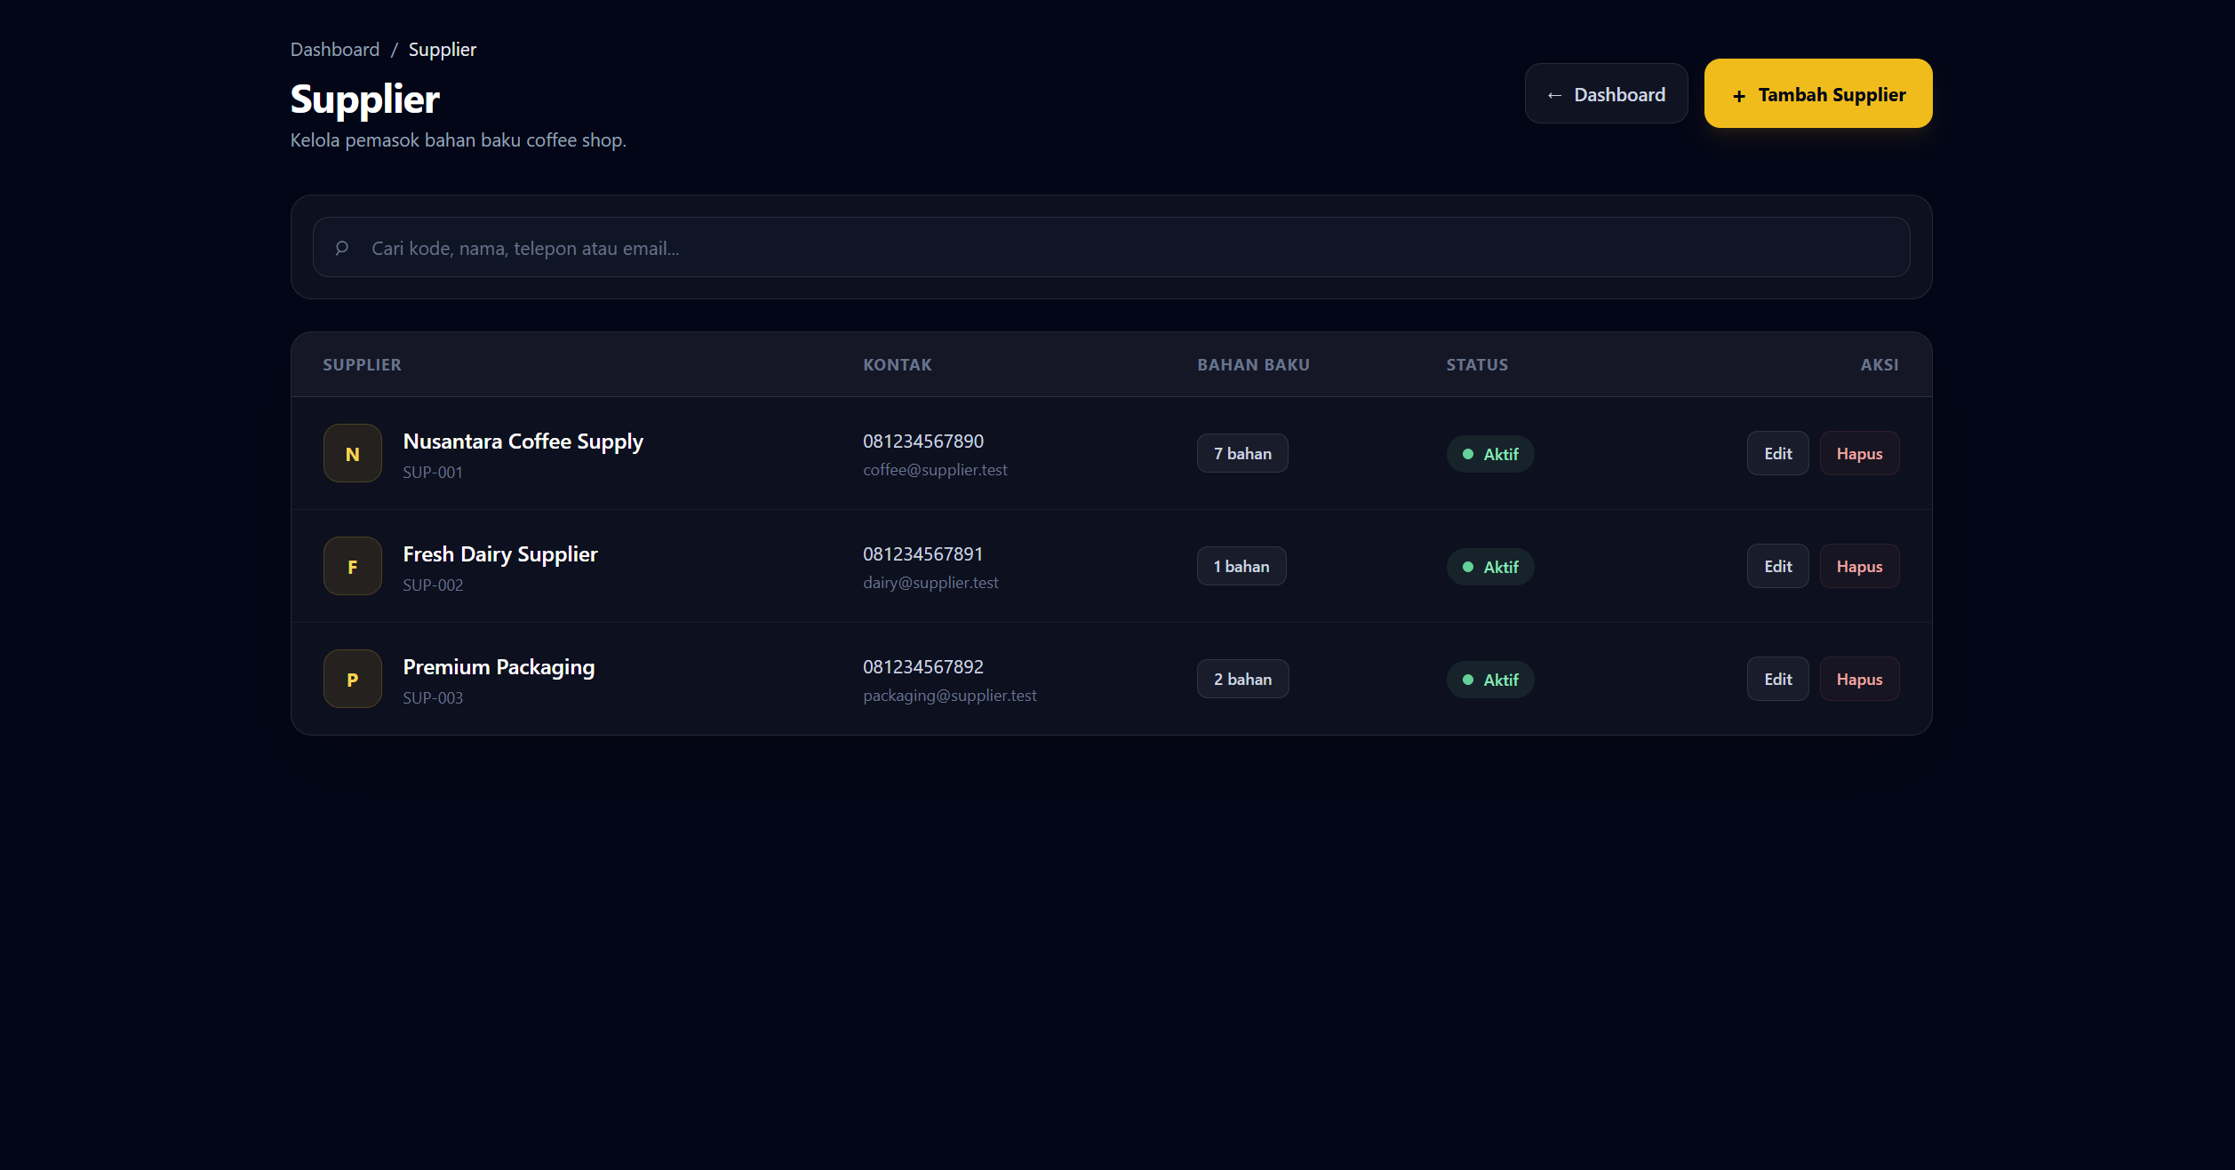
Task: Click Aktif status of Premium Packaging
Action: [x=1490, y=680]
